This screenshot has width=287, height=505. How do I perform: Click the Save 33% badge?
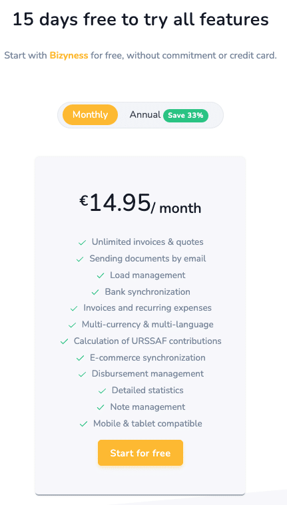pos(185,115)
